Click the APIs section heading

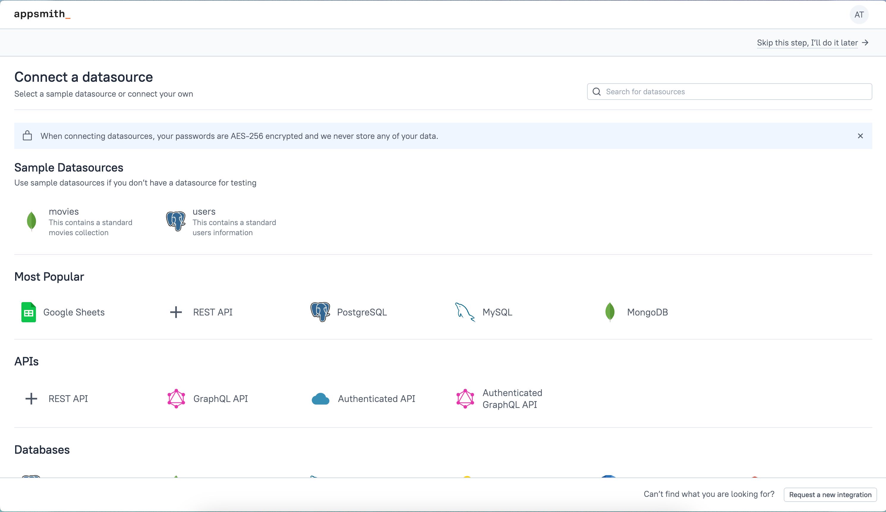pos(26,361)
